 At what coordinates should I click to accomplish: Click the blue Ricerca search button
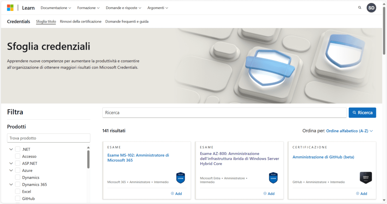(362, 113)
